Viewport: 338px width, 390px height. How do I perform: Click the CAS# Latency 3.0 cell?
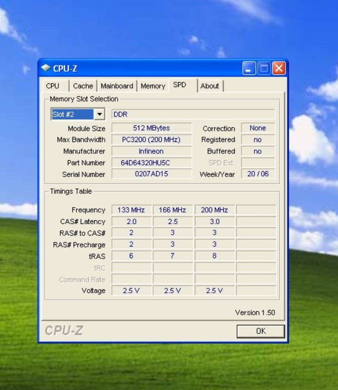coord(214,222)
